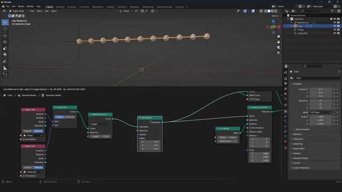The height and width of the screenshot is (192, 342).
Task: Select the Measure tool
Action: coord(5,68)
